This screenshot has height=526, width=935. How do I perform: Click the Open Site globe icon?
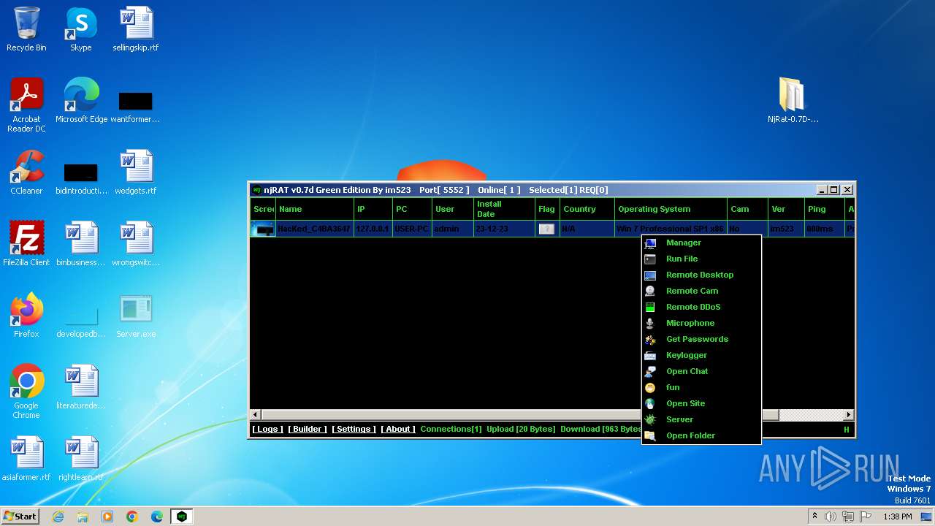pyautogui.click(x=650, y=403)
